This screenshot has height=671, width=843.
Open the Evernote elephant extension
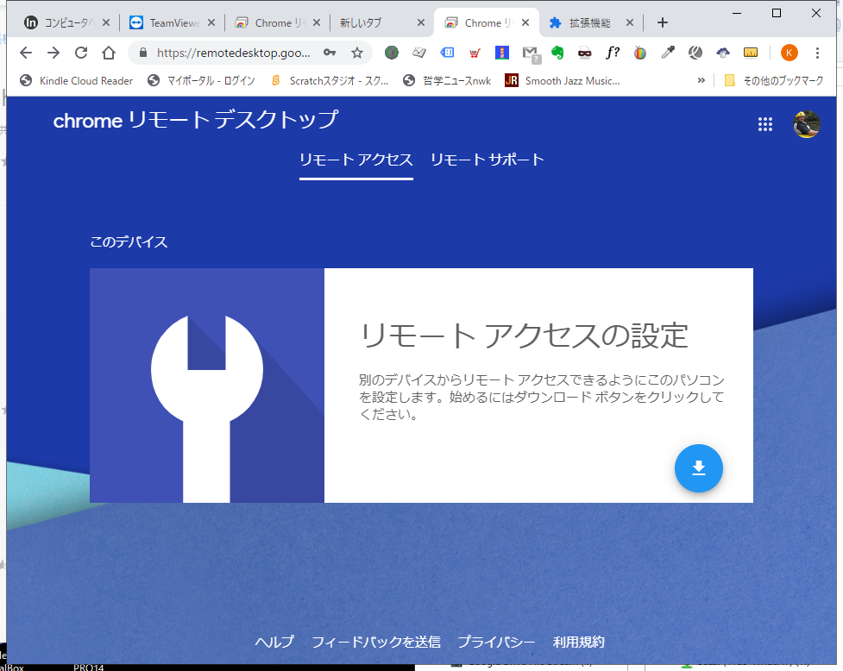click(x=557, y=53)
